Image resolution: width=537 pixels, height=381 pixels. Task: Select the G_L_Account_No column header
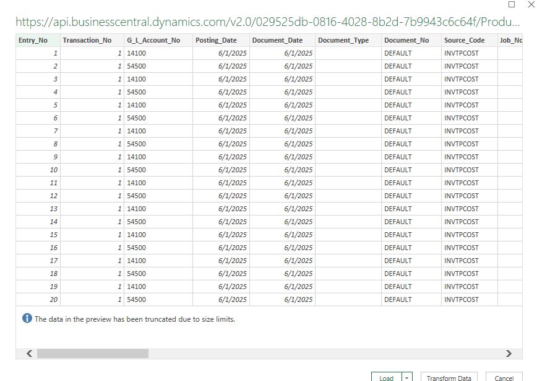coord(158,40)
